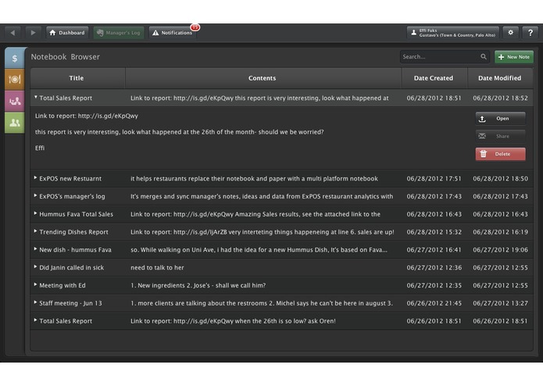Select the 'Meeting with Ed' title
Screen dimensions: 543x386
(x=63, y=286)
